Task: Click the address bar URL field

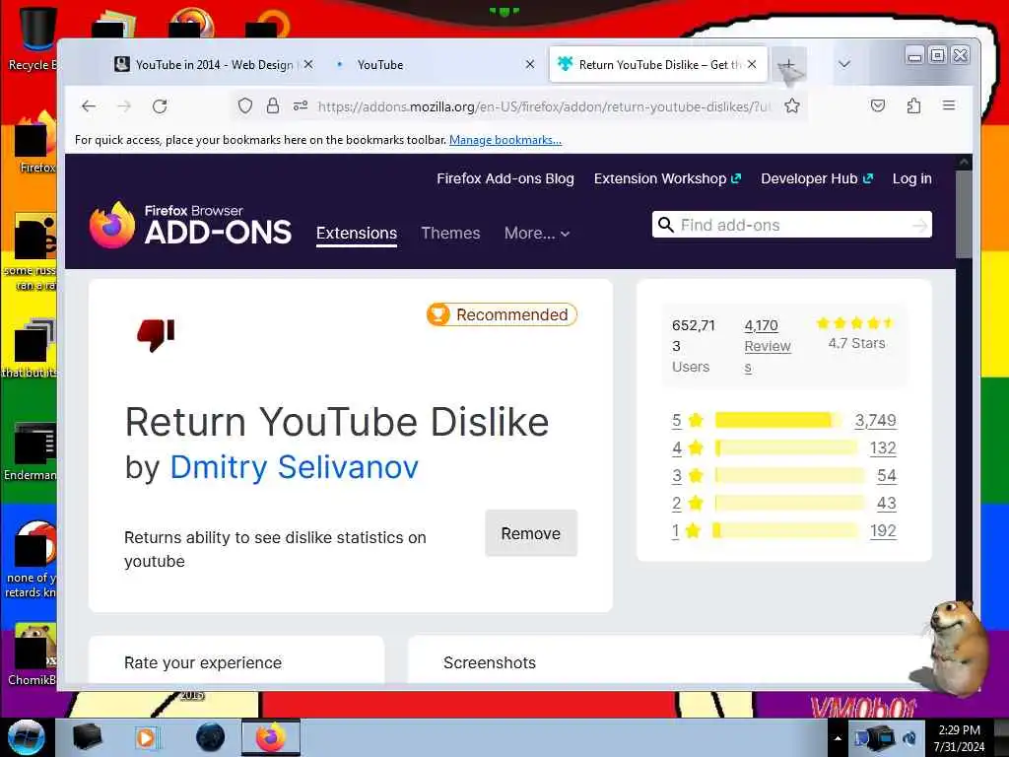Action: click(544, 106)
